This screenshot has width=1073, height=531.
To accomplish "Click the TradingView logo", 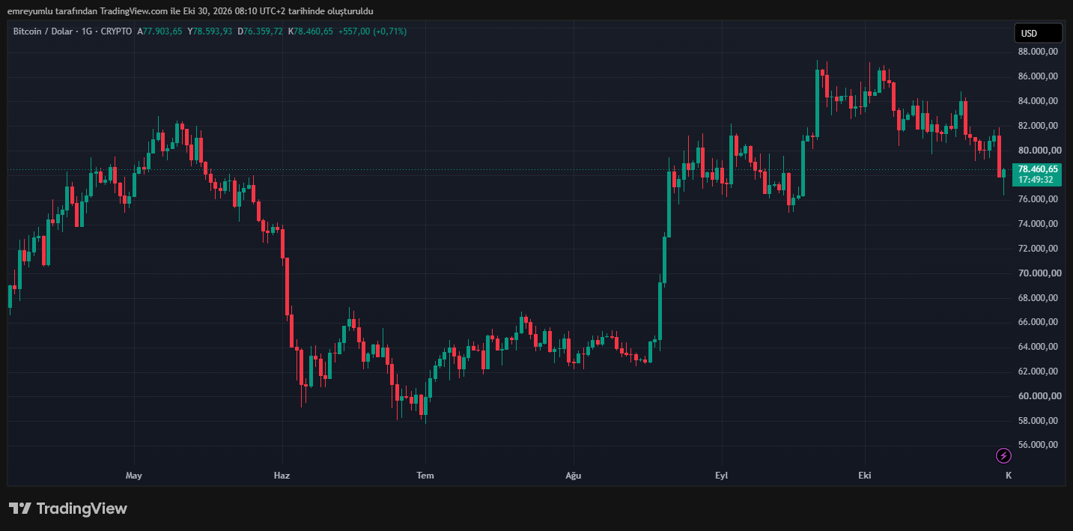I will [68, 509].
